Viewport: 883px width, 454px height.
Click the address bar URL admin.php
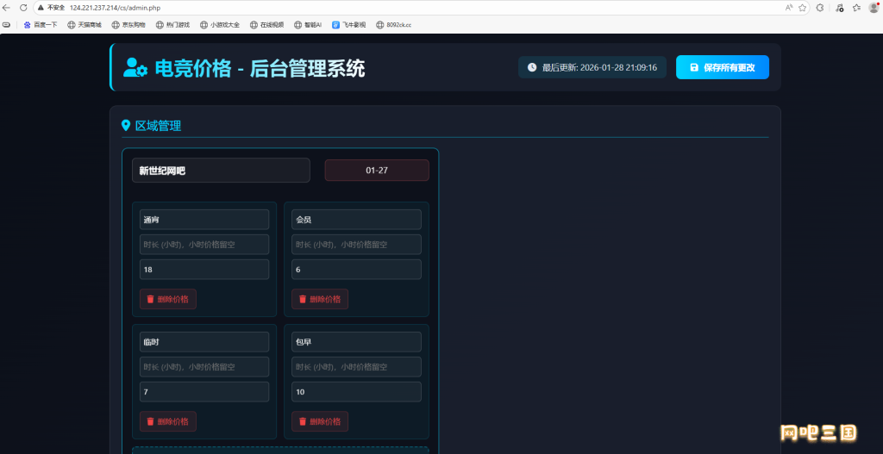point(116,8)
